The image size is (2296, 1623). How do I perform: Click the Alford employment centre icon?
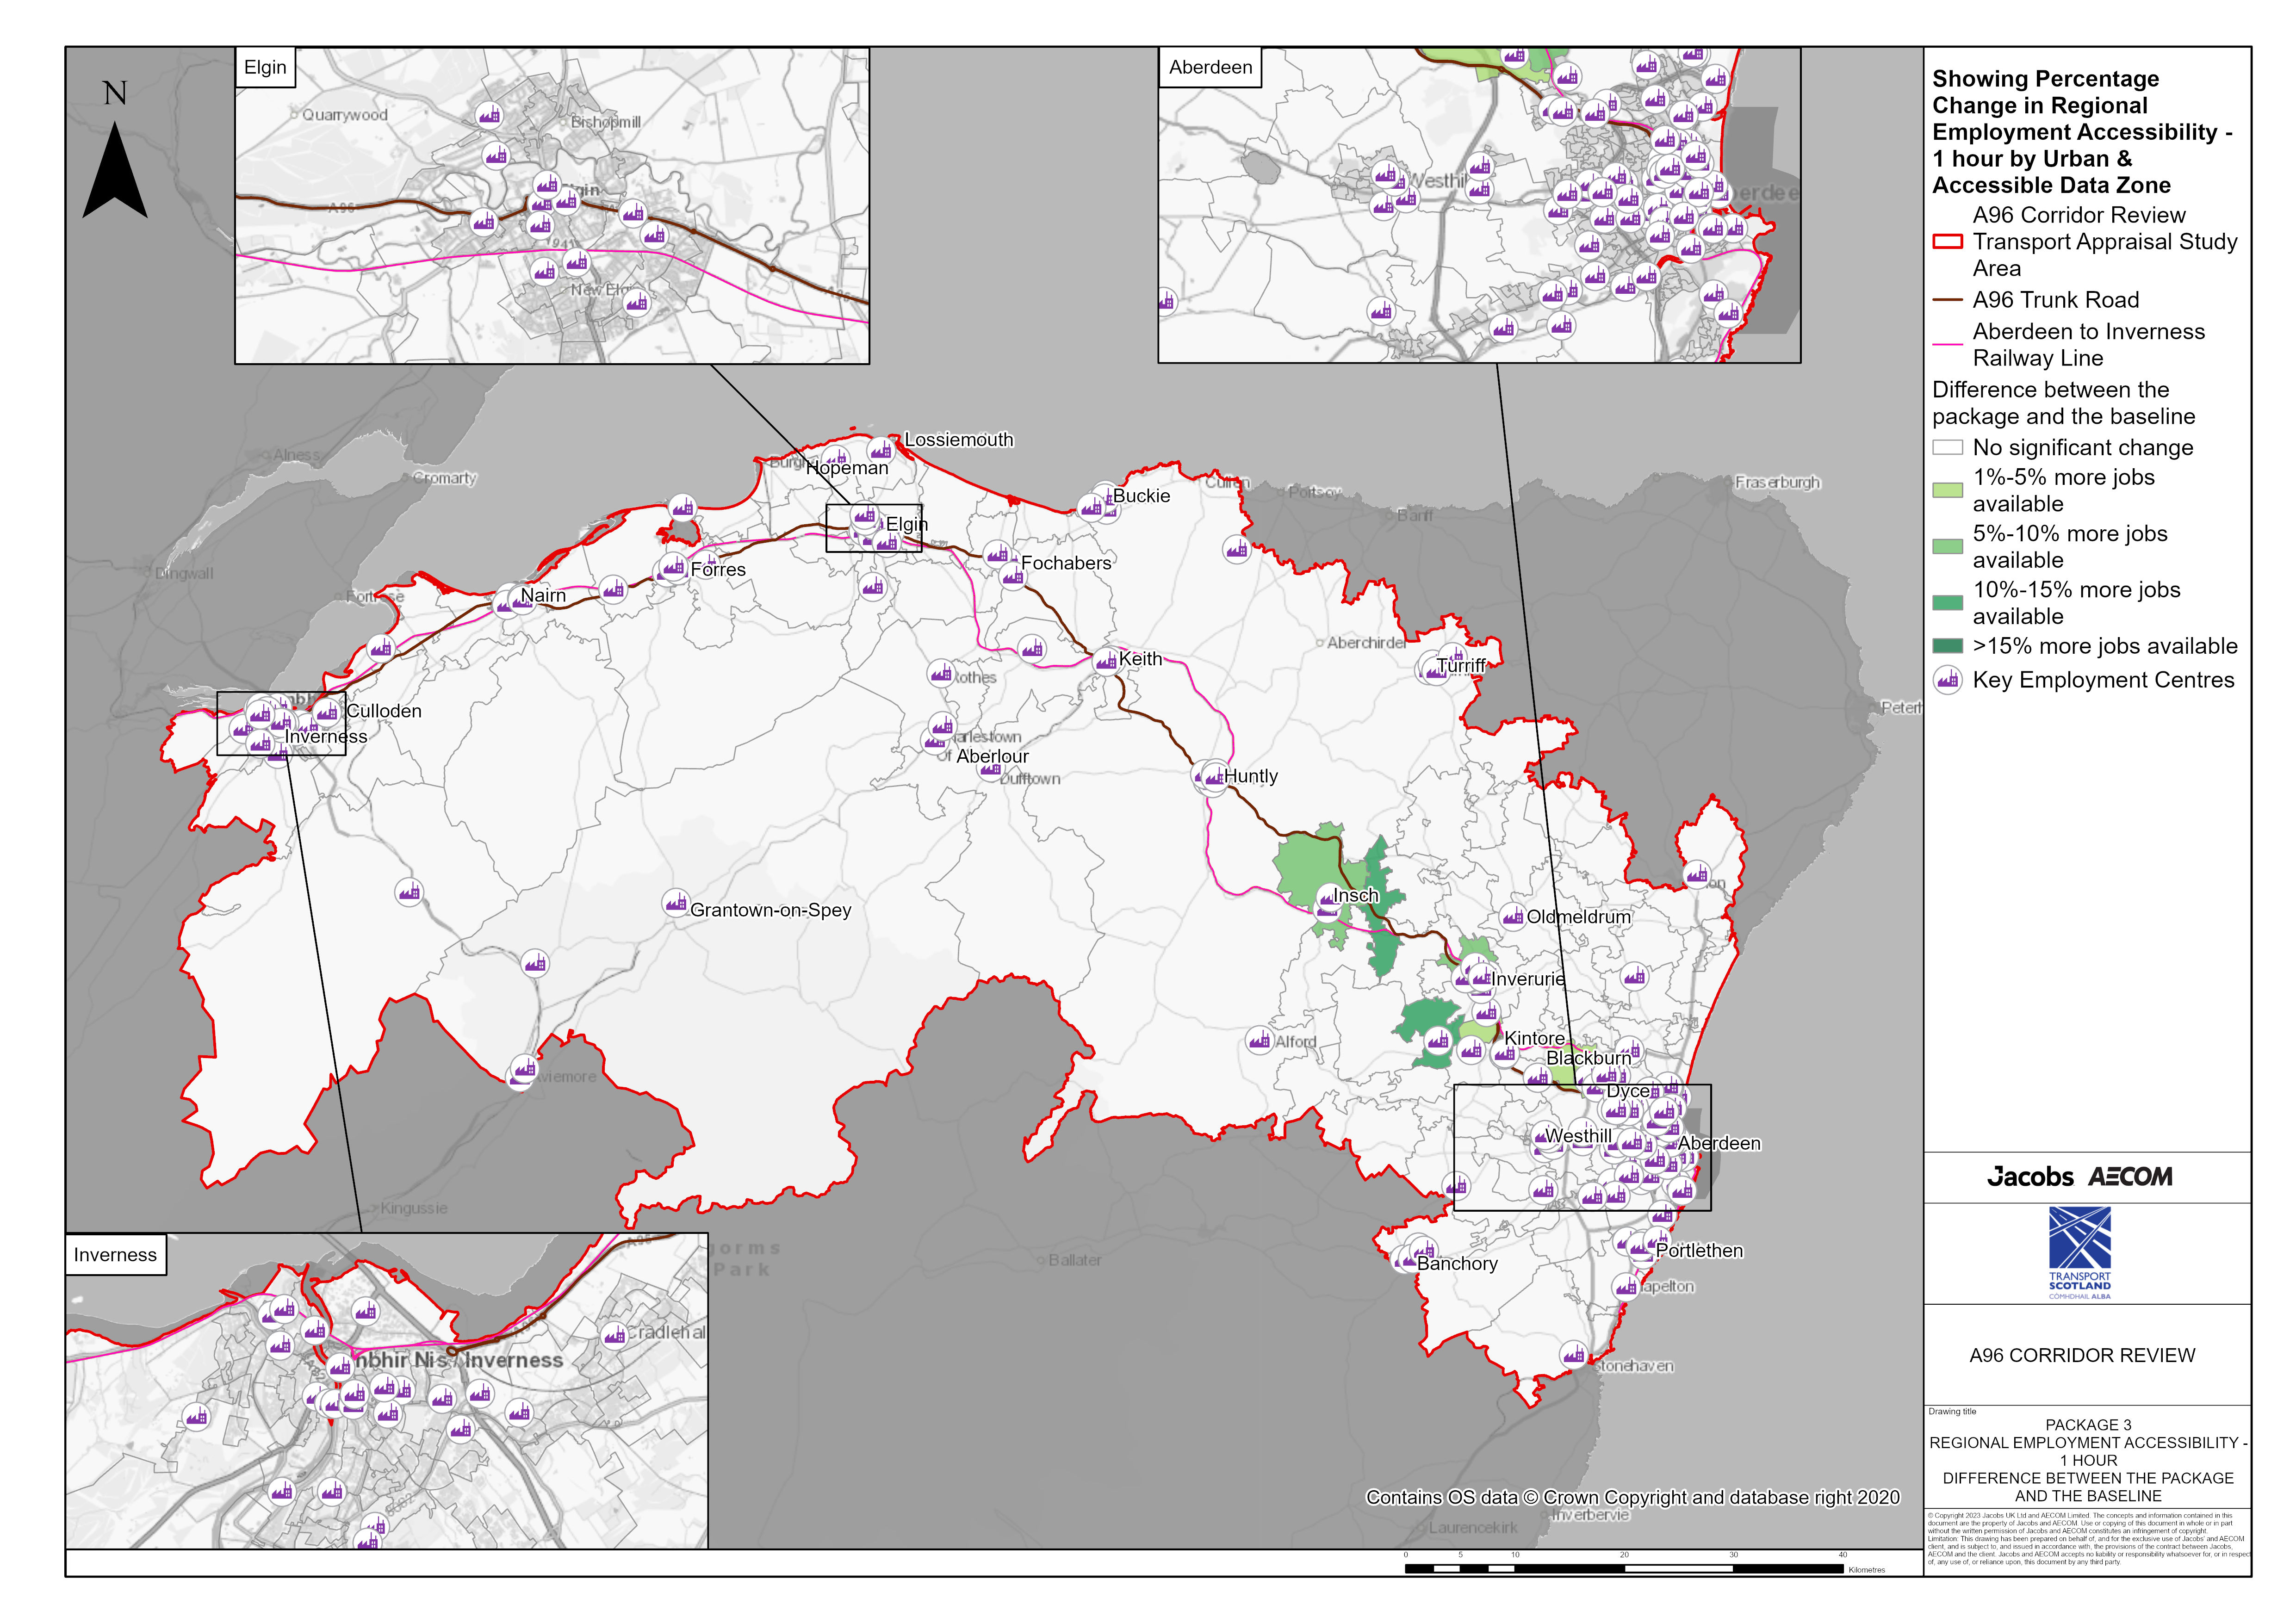click(x=1259, y=1041)
